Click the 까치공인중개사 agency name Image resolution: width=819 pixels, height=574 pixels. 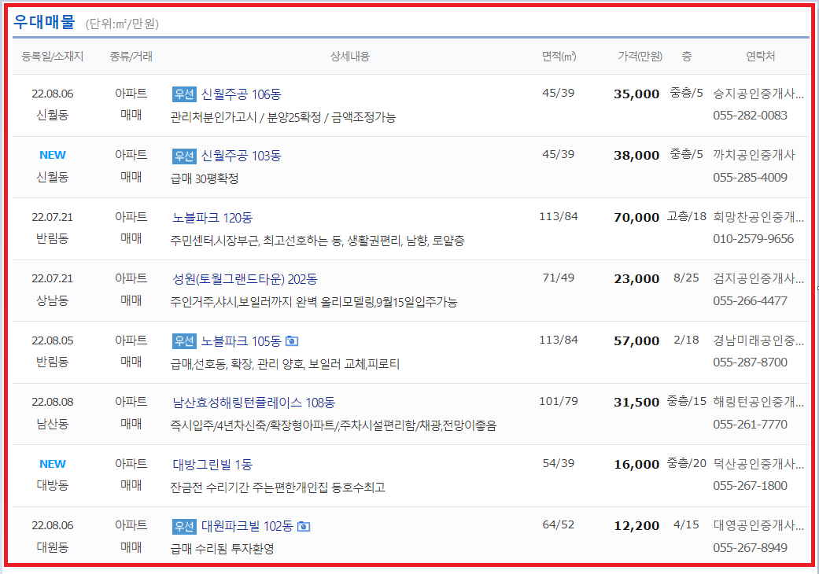[754, 155]
